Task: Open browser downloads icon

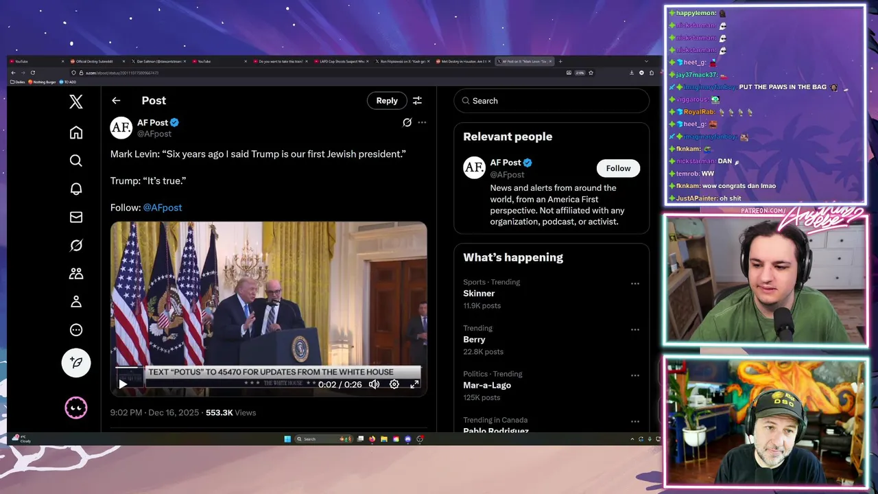Action: click(632, 73)
